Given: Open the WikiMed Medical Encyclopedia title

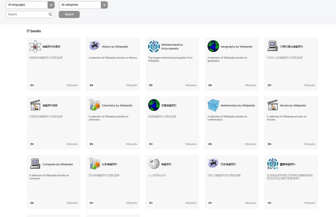Looking at the screenshot, I should point(172,47).
